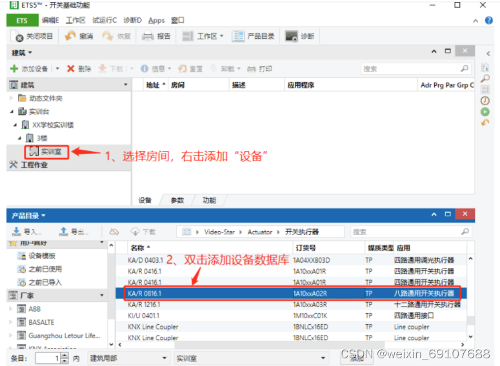Screen dimensions: 500x366
Task: Open the 窗口 menu
Action: tap(177, 21)
